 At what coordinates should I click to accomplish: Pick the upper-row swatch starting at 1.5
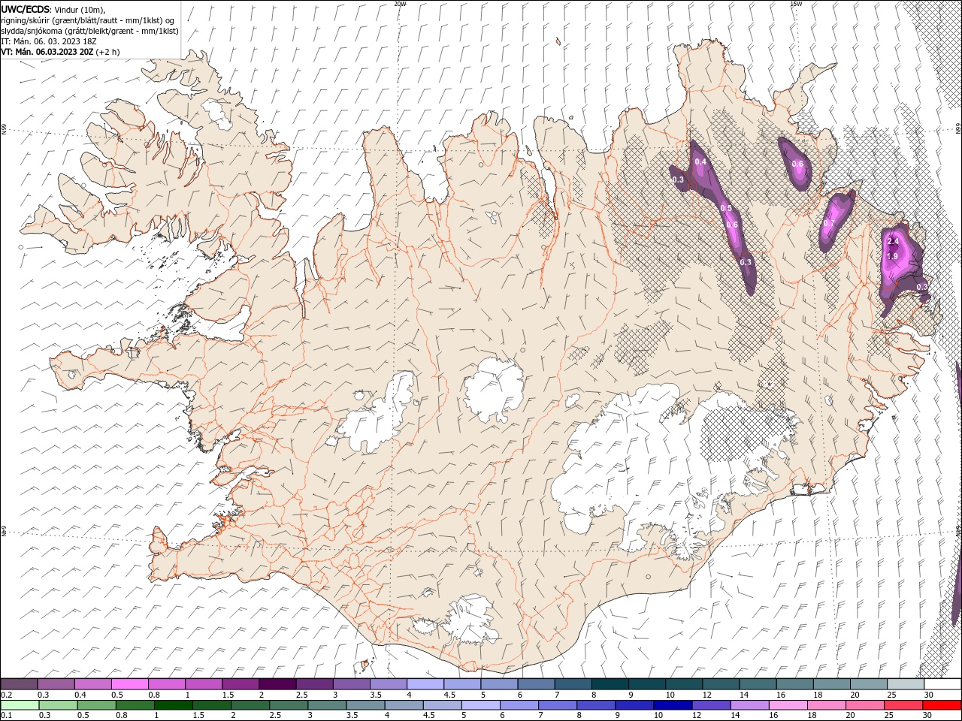(240, 684)
